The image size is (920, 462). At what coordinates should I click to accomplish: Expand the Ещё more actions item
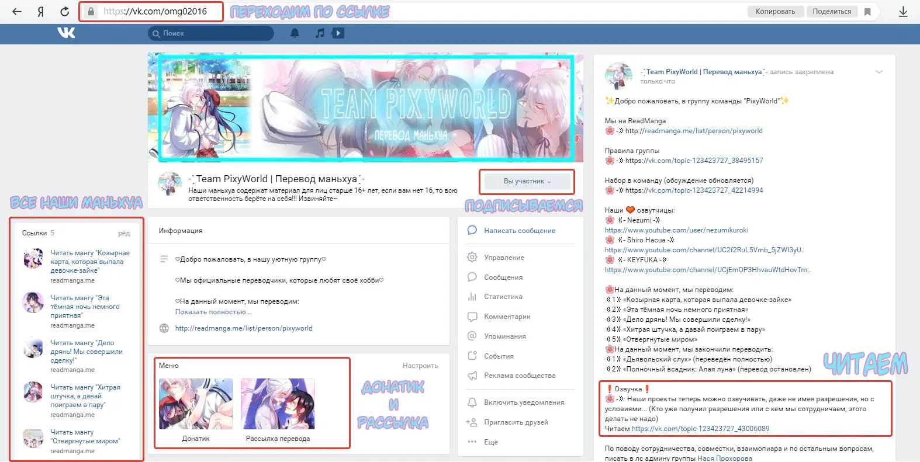click(x=490, y=442)
